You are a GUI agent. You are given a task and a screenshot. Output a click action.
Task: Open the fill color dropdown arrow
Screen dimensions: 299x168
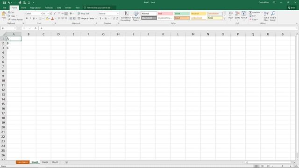coord(50,19)
